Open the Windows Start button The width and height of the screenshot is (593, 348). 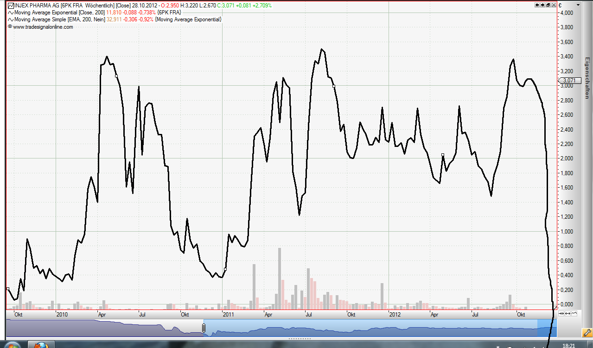pyautogui.click(x=12, y=345)
